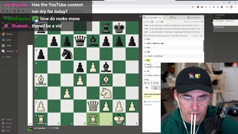Toggle the Explorer switch
Viewport: 238px width, 134px height.
point(201,36)
